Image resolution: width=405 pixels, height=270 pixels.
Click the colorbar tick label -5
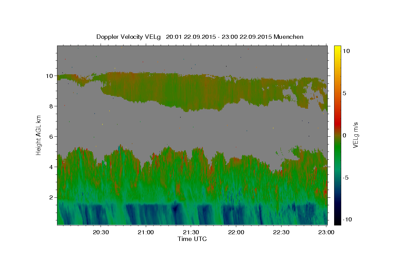point(345,178)
